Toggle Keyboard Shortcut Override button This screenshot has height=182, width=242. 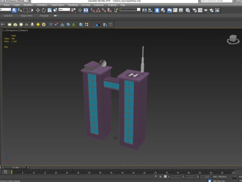pos(86,10)
